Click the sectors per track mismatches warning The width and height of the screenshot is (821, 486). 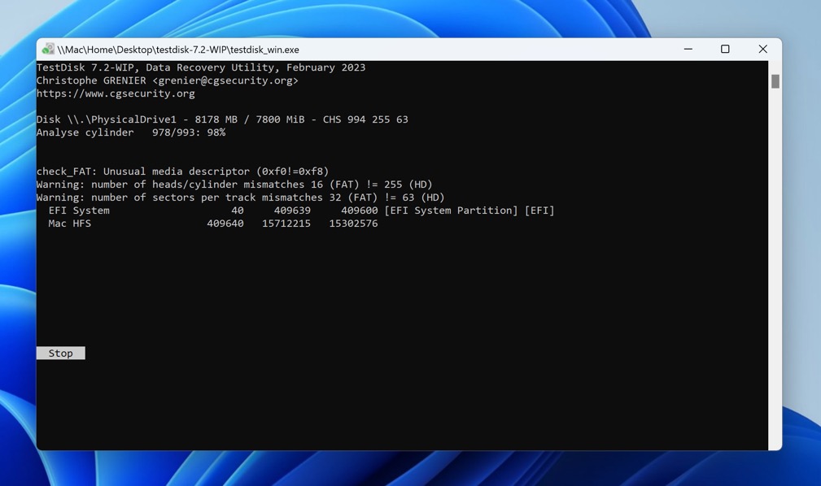point(240,197)
